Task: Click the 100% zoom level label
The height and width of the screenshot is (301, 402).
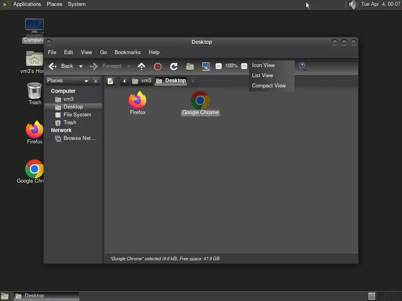Action: pyautogui.click(x=231, y=66)
